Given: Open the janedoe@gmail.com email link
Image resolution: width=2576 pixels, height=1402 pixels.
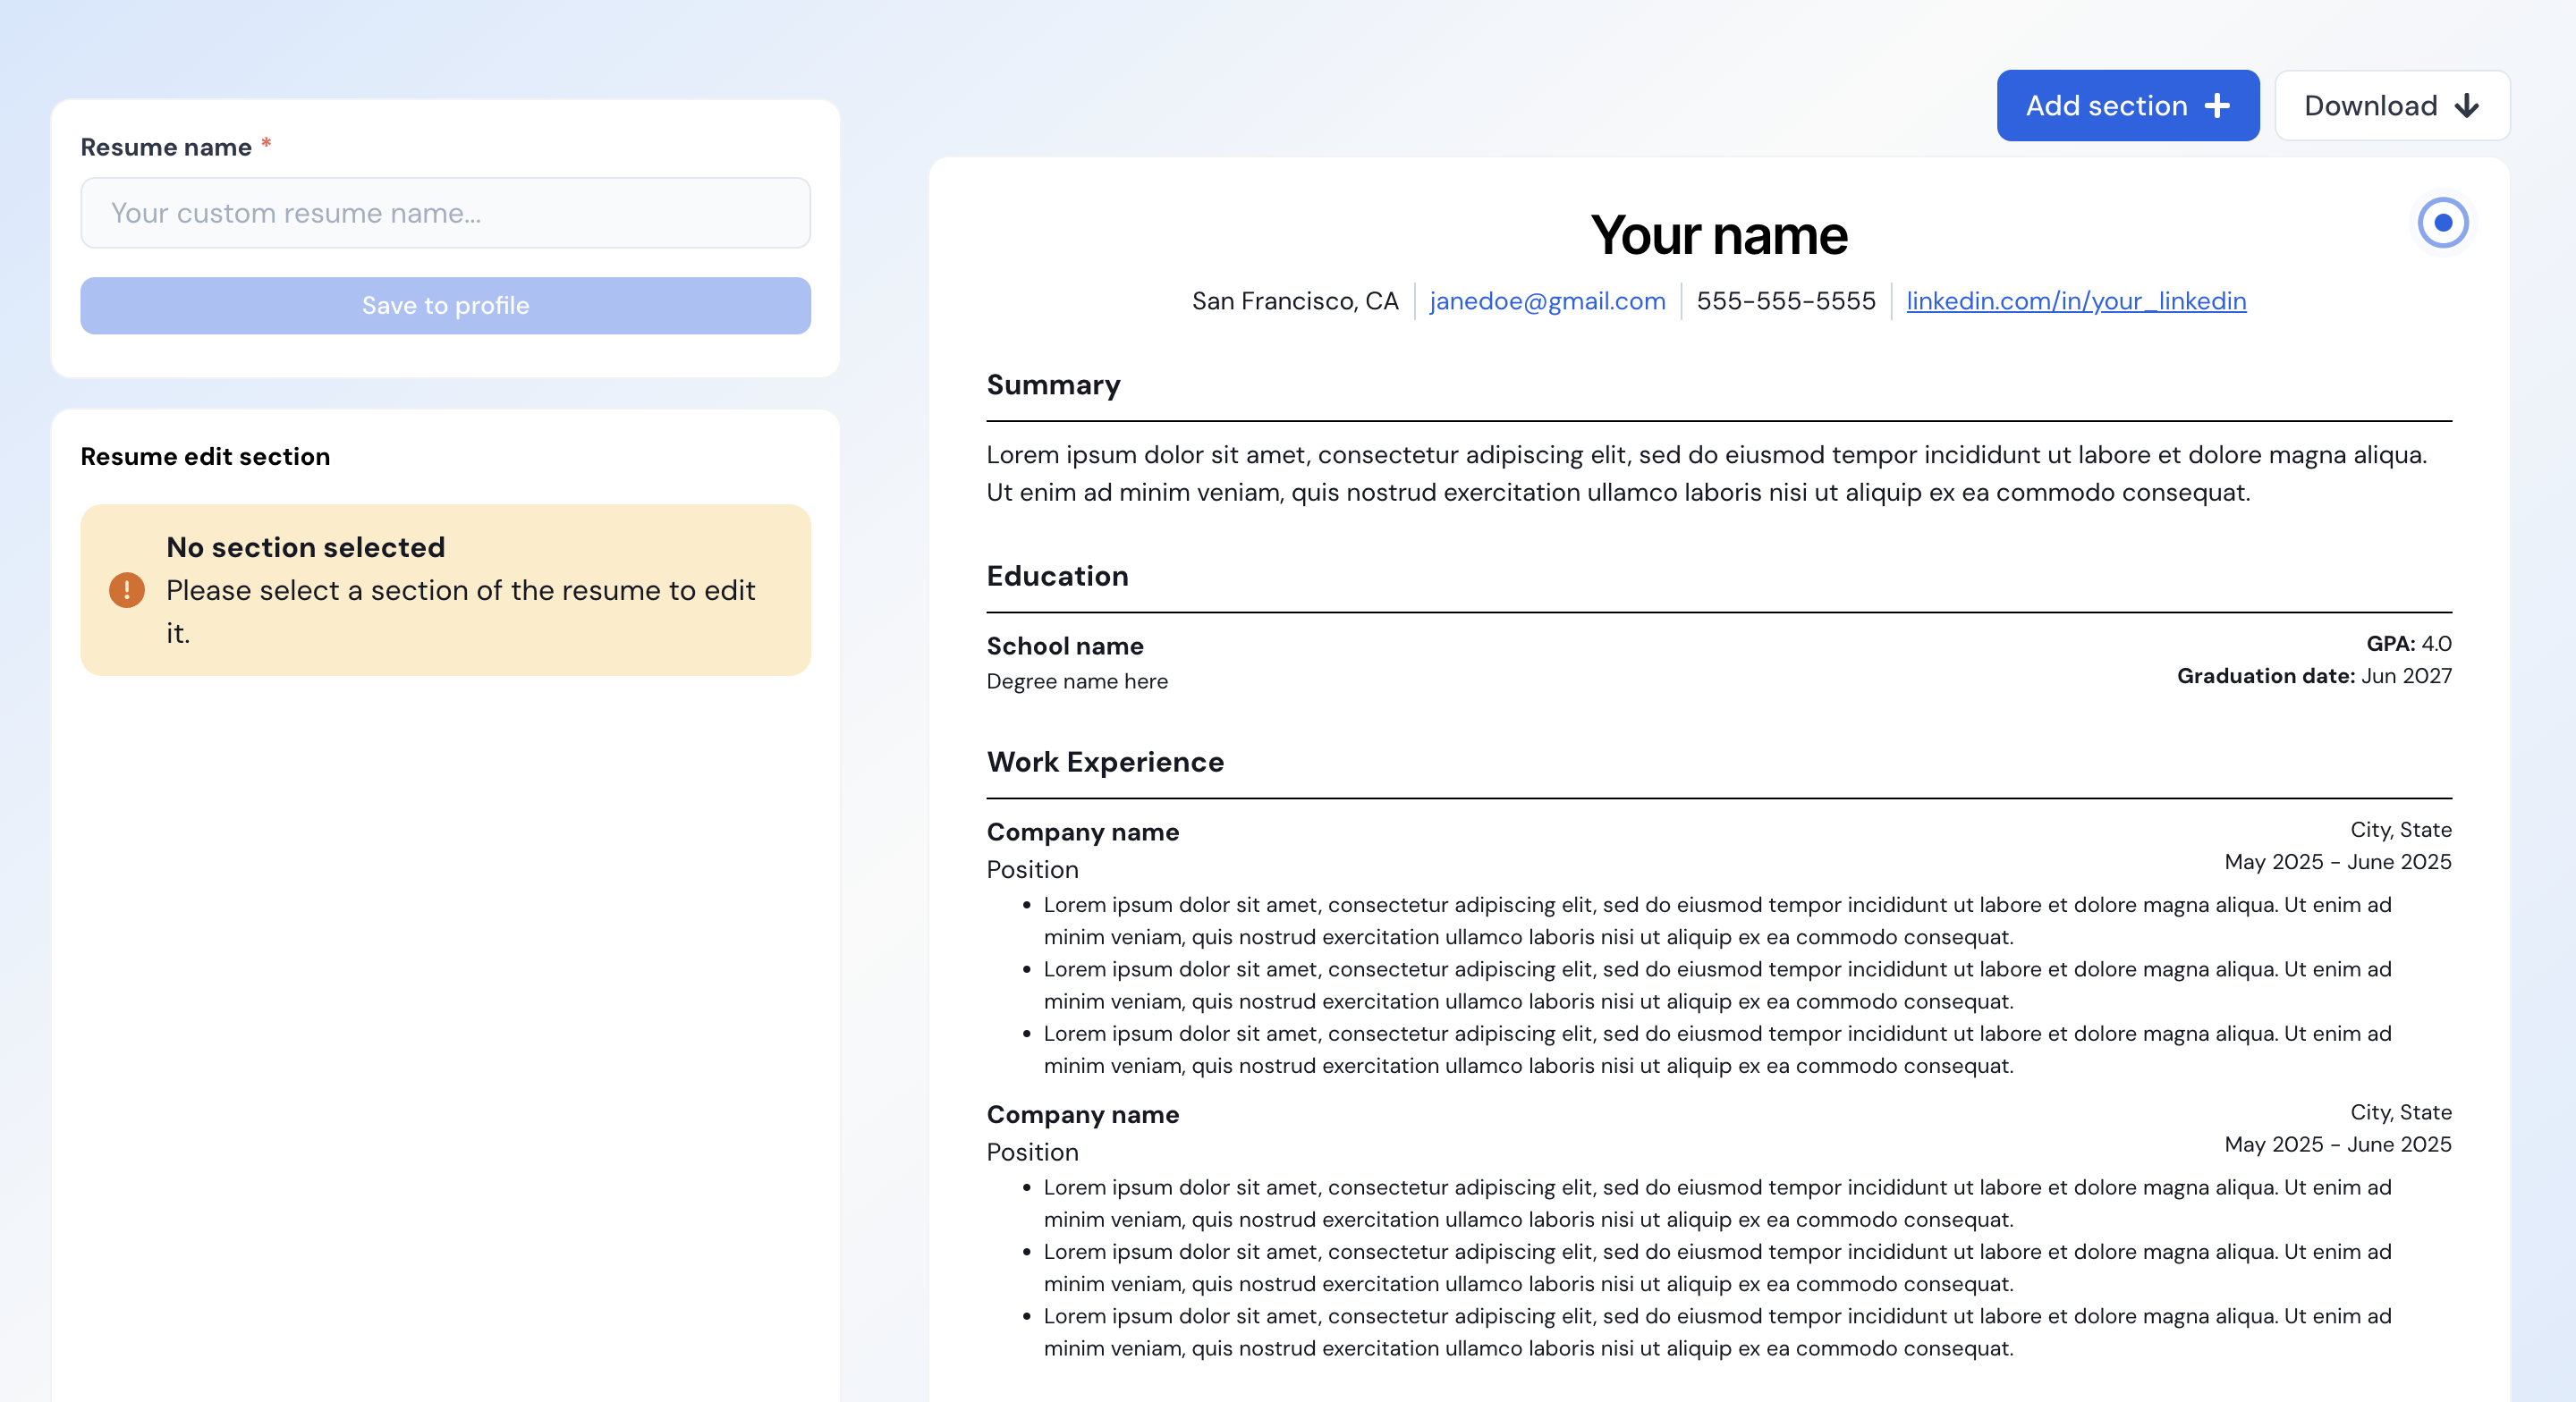Looking at the screenshot, I should point(1547,301).
